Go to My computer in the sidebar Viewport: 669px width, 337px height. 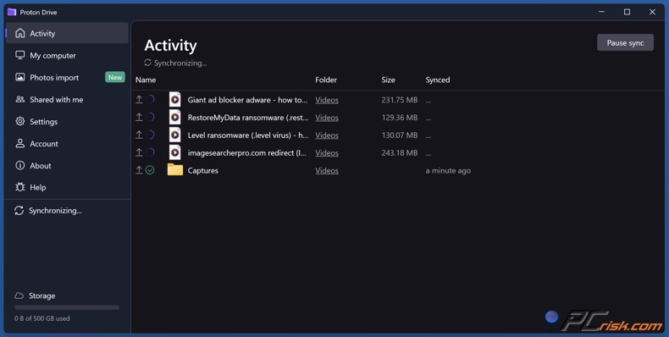click(x=67, y=55)
